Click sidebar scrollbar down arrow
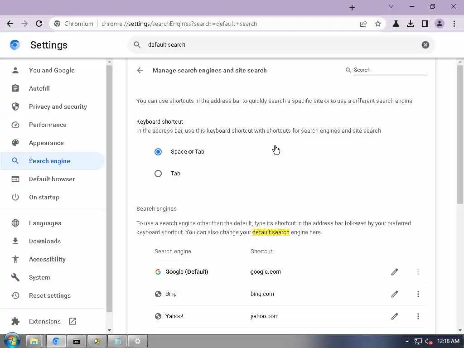Viewport: 464px width, 348px height. point(109,330)
